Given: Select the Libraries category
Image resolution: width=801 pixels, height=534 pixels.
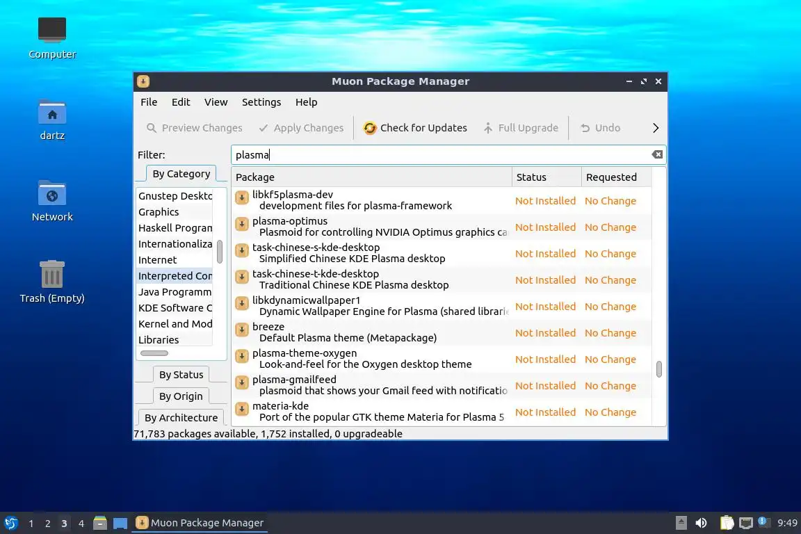Looking at the screenshot, I should click(175, 340).
